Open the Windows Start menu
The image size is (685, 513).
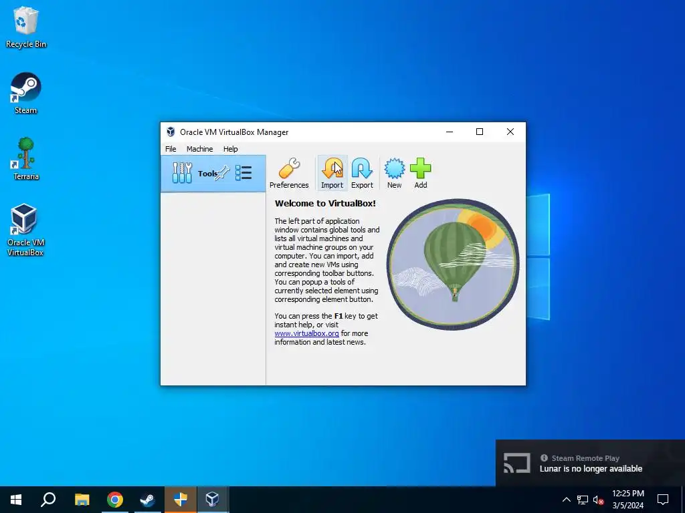16,500
